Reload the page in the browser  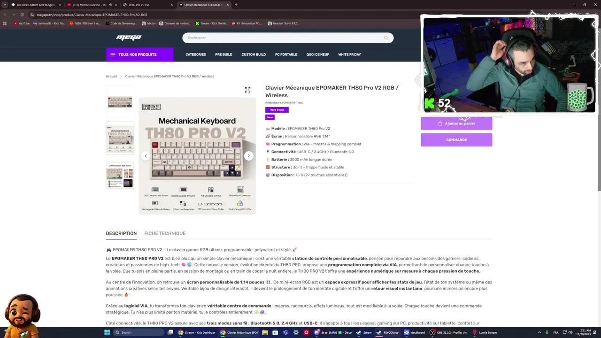click(x=22, y=15)
